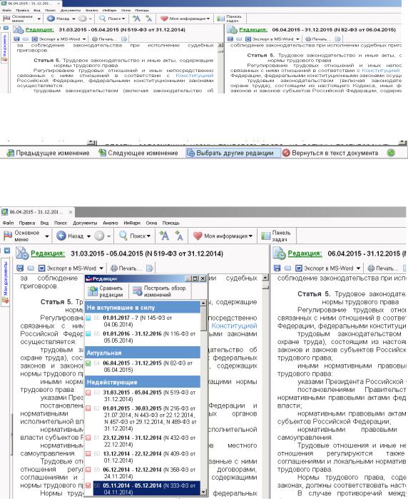Open the Документы menu in lower window
This screenshot has height=499, width=408.
coord(85,223)
